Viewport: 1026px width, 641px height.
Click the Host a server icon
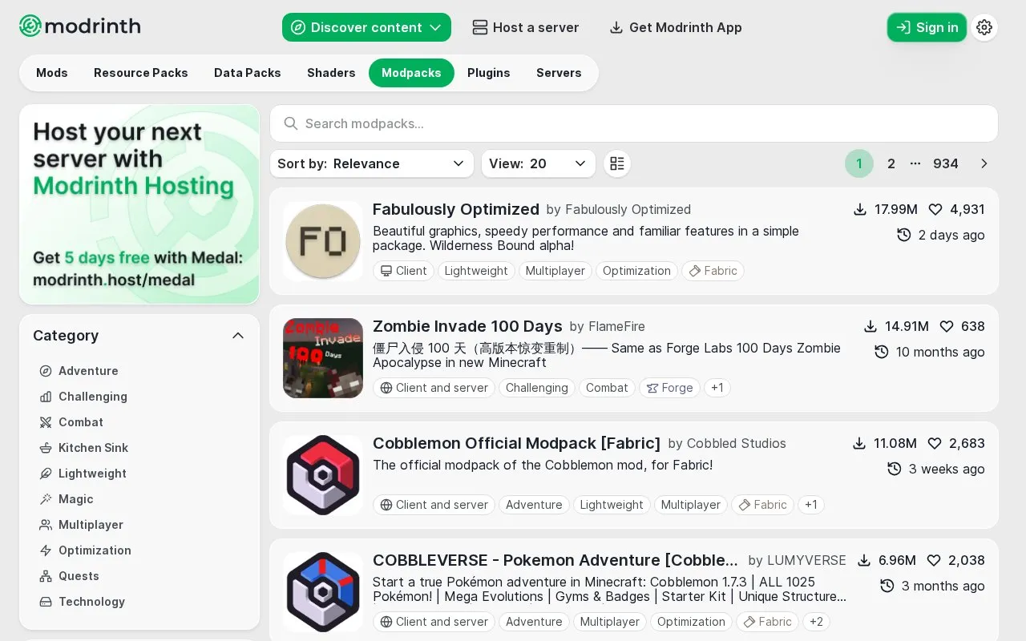pos(480,27)
